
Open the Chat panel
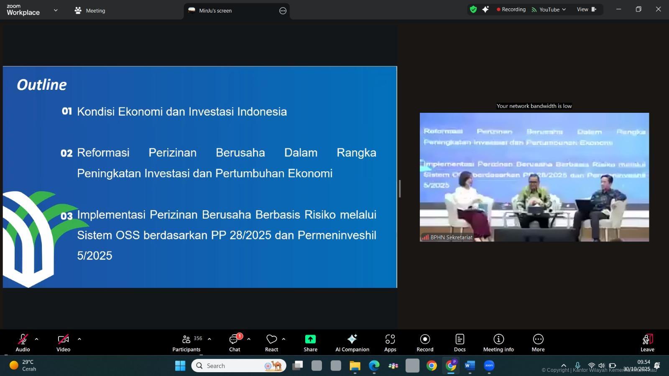click(x=234, y=343)
